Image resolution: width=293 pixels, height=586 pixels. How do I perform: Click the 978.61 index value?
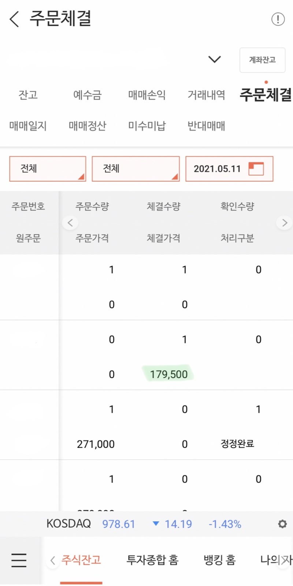tap(119, 524)
